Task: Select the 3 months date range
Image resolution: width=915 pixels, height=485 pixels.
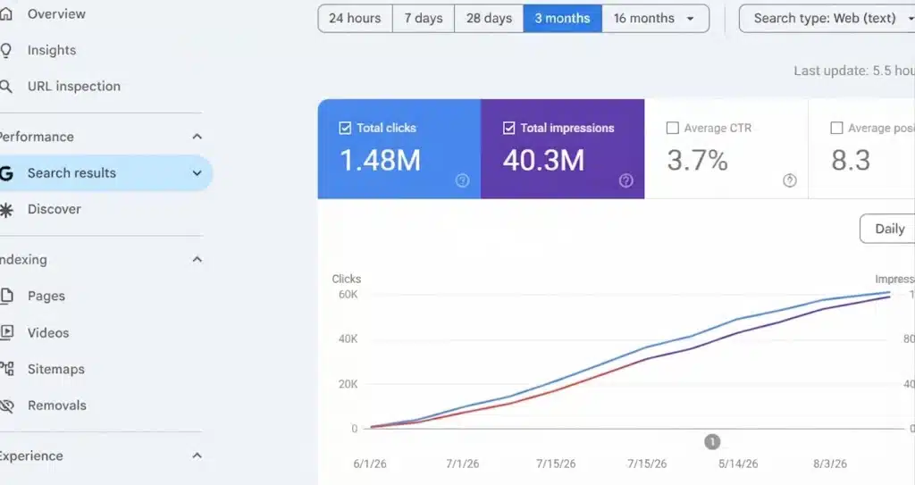Action: click(563, 19)
